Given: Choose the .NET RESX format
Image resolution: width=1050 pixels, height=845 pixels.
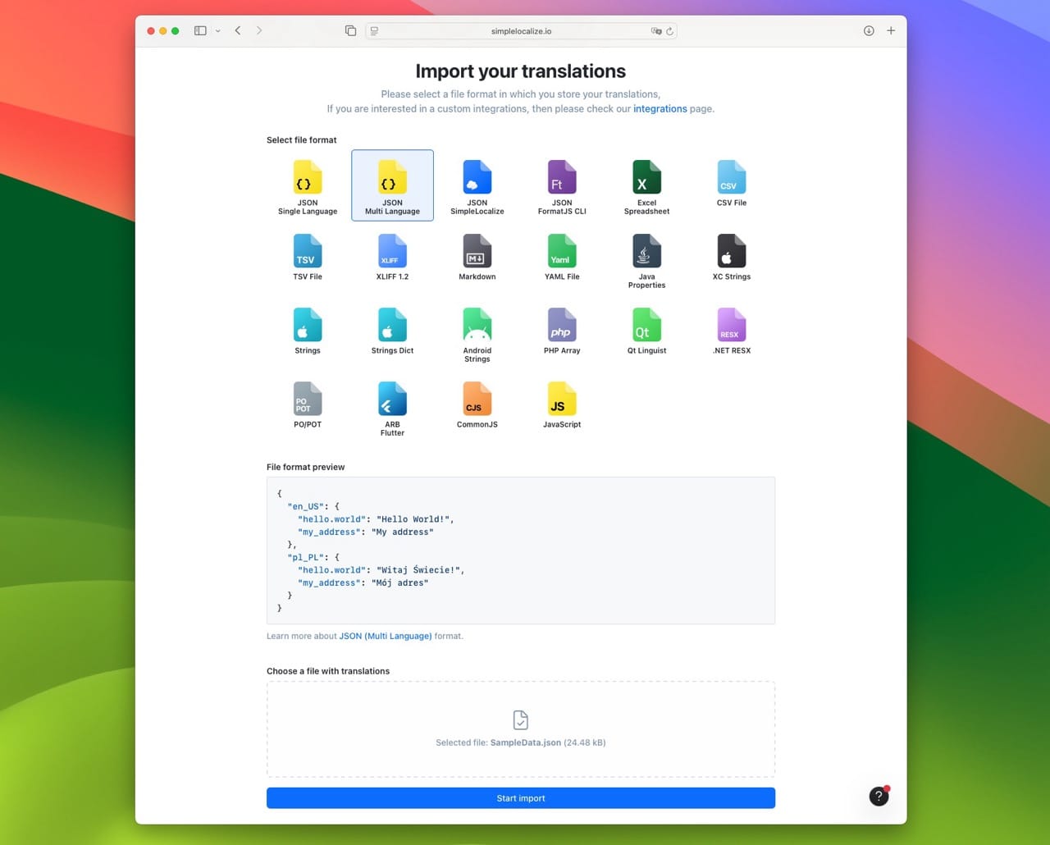Looking at the screenshot, I should tap(732, 331).
